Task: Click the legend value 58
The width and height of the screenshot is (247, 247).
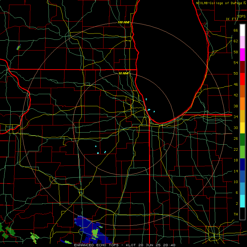Action: [236, 52]
